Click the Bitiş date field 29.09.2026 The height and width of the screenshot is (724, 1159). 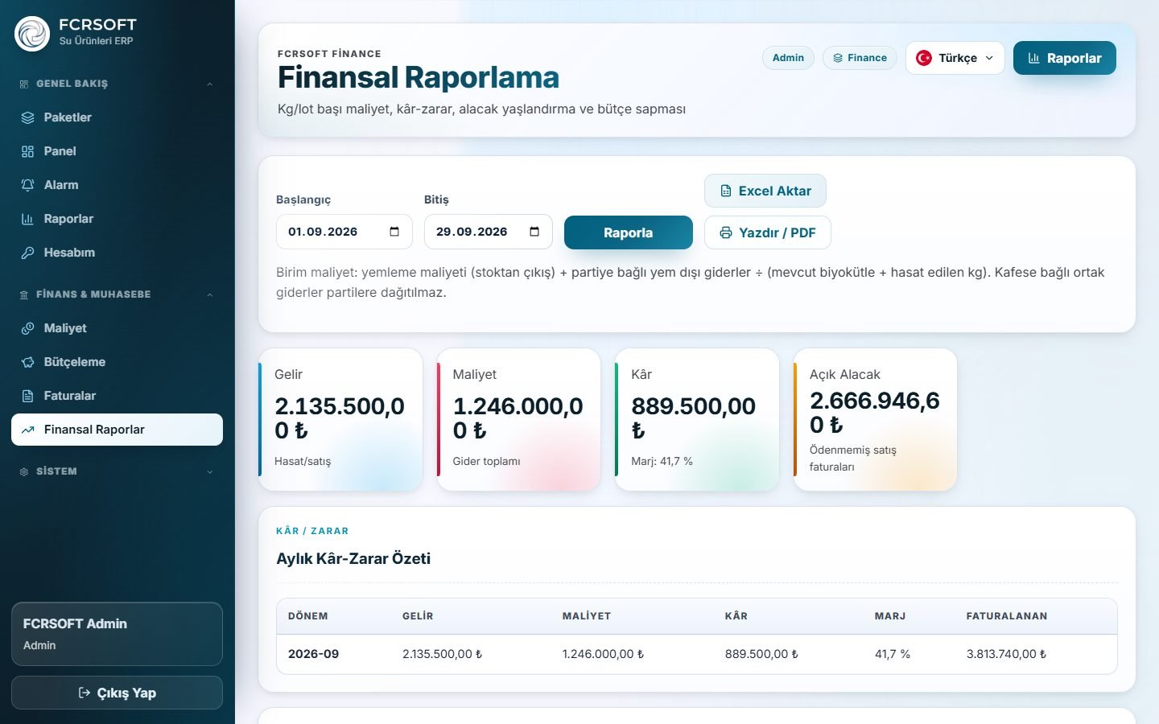click(488, 232)
